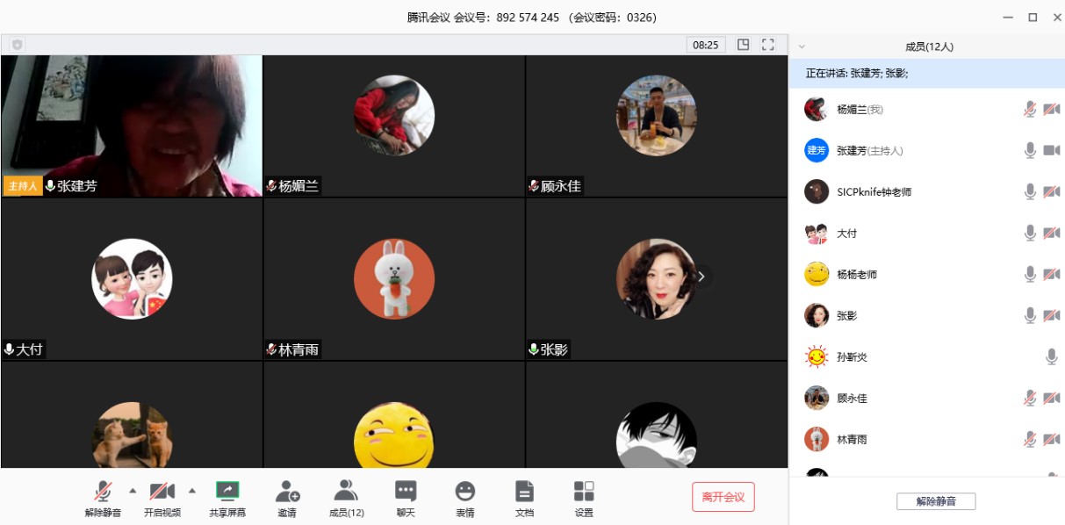Toggle 杨媚兰 microphone in member list
Viewport: 1065px width, 525px height.
[x=1030, y=110]
